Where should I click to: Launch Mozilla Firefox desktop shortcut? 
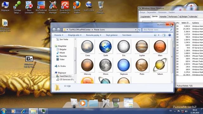pos(77,7)
